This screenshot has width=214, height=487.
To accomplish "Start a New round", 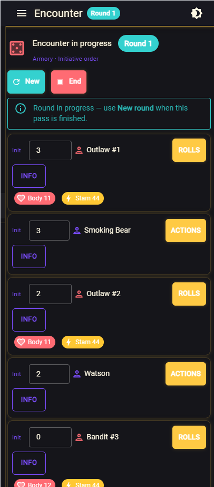I will click(x=26, y=81).
